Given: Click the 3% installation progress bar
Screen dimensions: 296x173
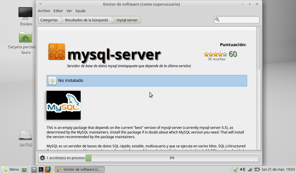Looking at the screenshot, I should [172, 158].
